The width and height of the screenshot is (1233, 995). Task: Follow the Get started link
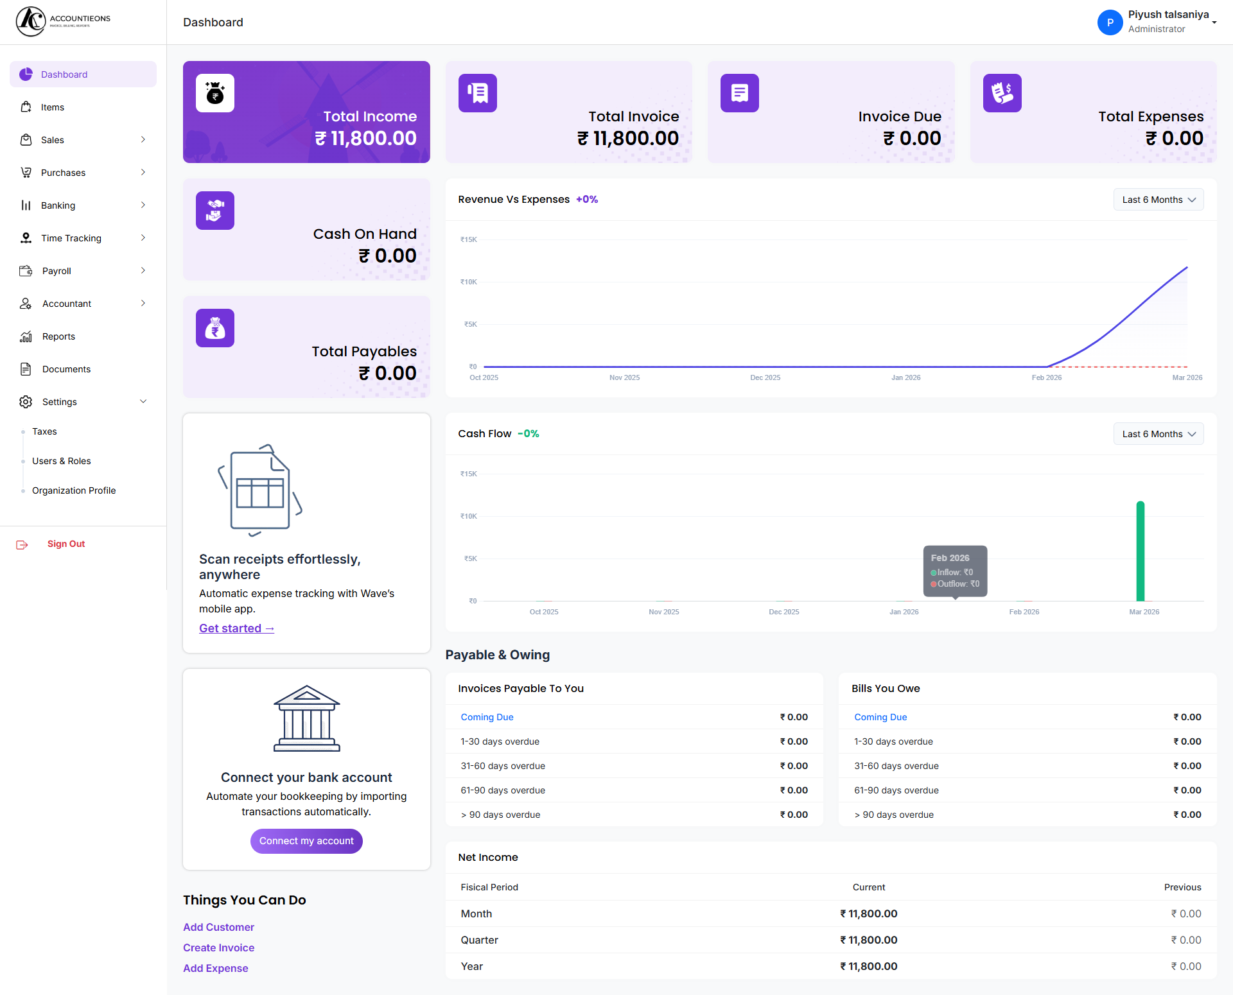pyautogui.click(x=236, y=628)
